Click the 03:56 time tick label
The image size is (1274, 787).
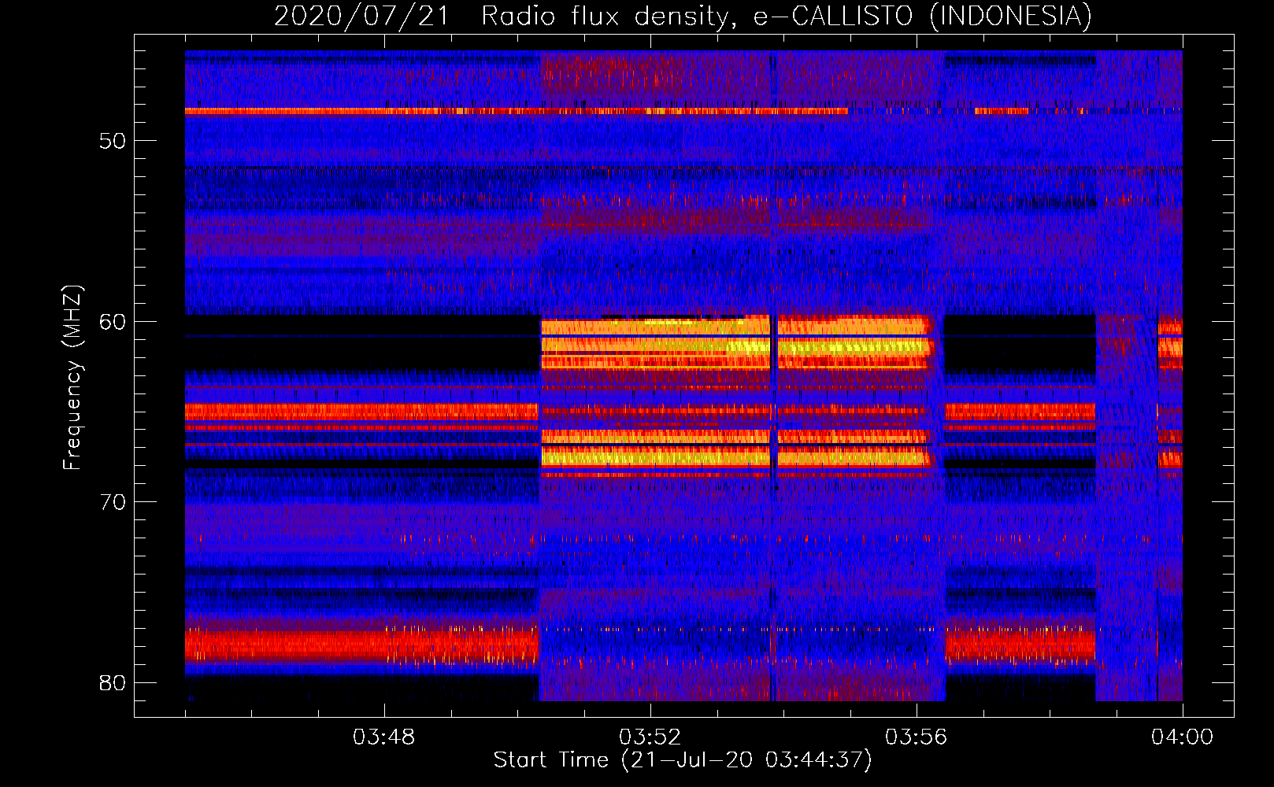click(x=917, y=737)
